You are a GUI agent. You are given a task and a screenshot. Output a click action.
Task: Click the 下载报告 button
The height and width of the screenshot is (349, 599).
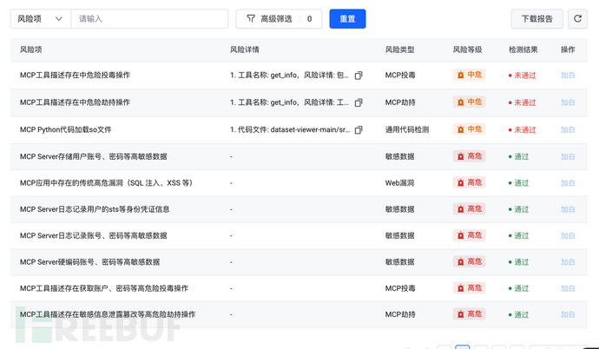tap(536, 19)
